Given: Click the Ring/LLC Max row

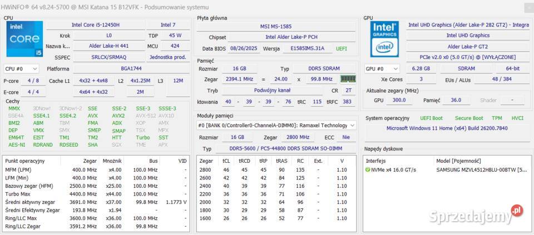Looking at the screenshot, I should coord(96,218).
